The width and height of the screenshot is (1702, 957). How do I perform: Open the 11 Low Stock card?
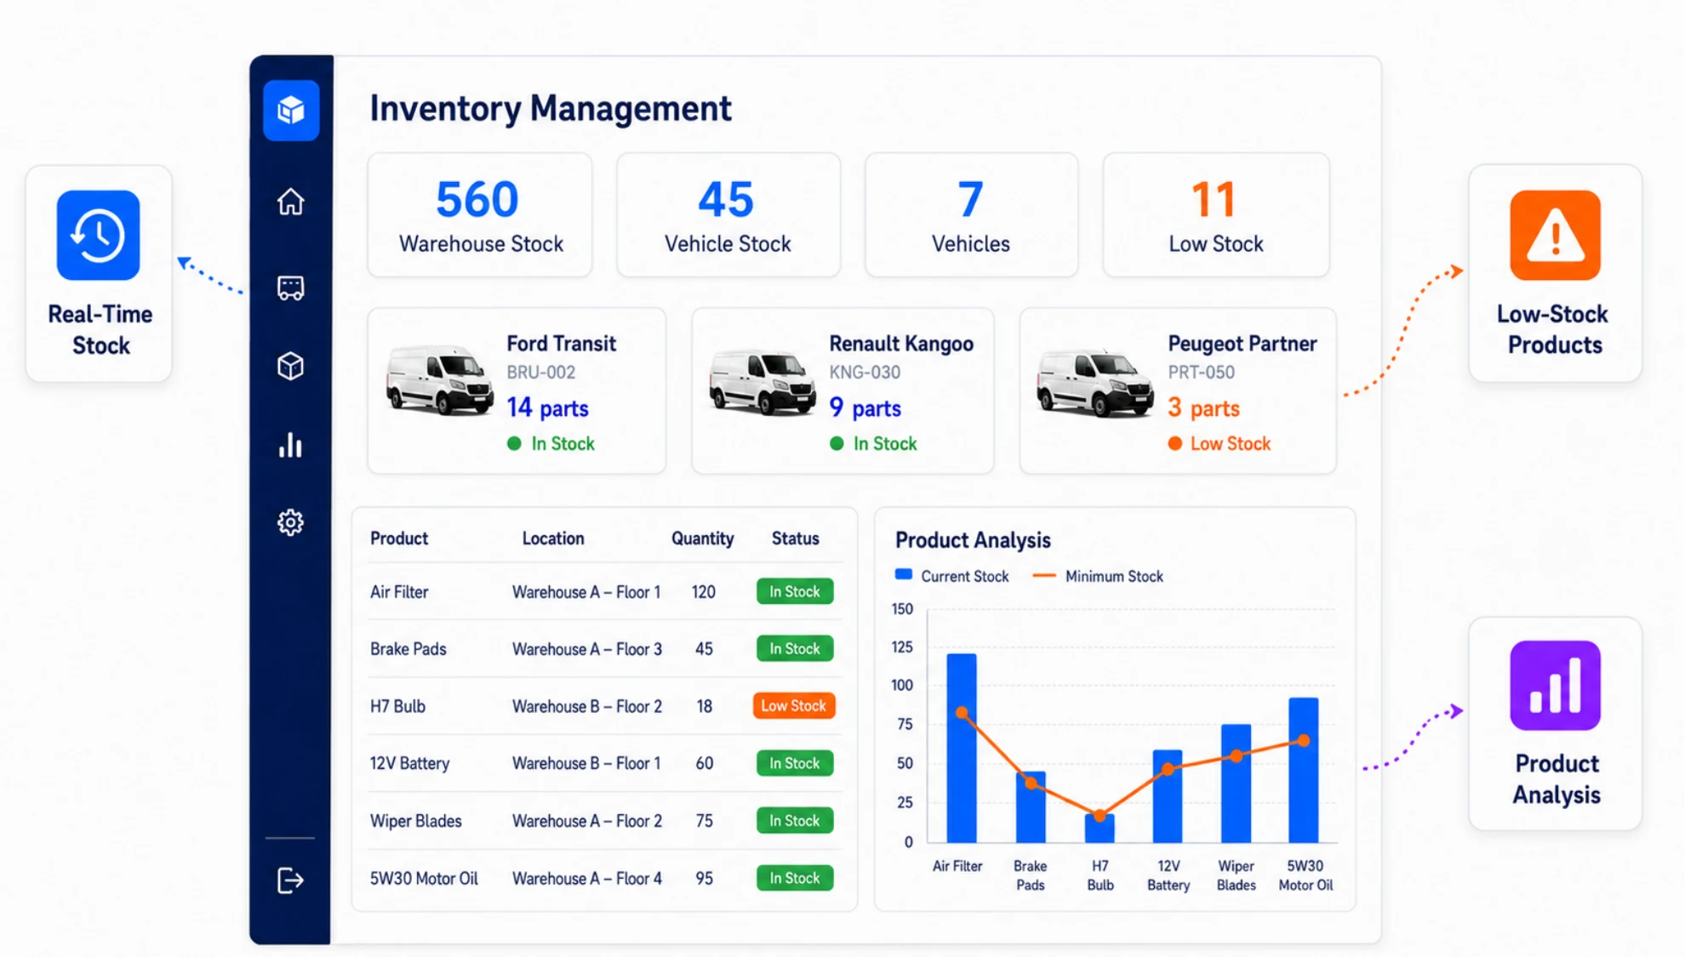coord(1216,215)
